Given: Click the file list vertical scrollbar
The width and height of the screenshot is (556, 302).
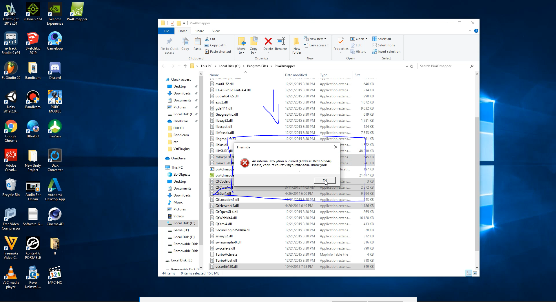Looking at the screenshot, I should click(477, 171).
